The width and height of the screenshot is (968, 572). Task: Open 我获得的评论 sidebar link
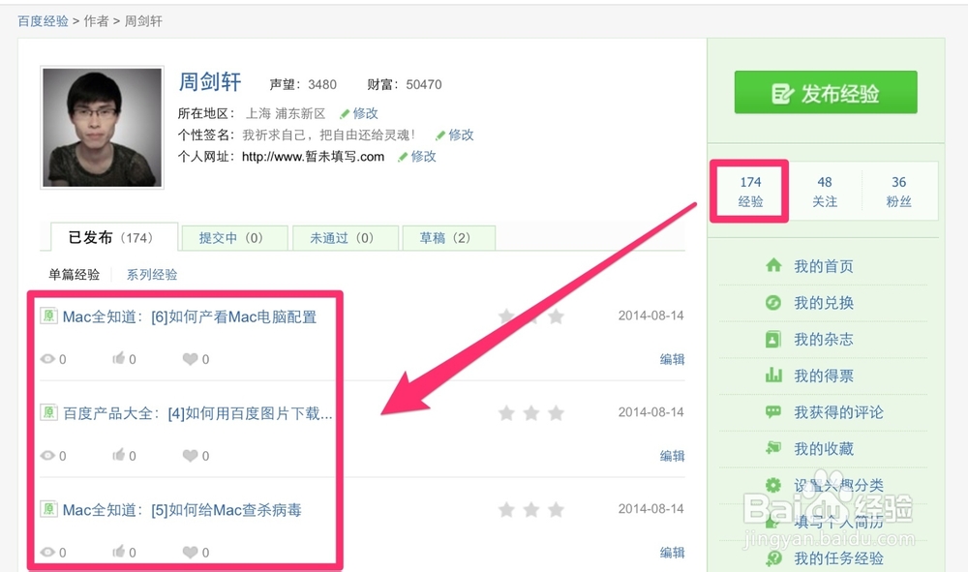click(x=838, y=412)
